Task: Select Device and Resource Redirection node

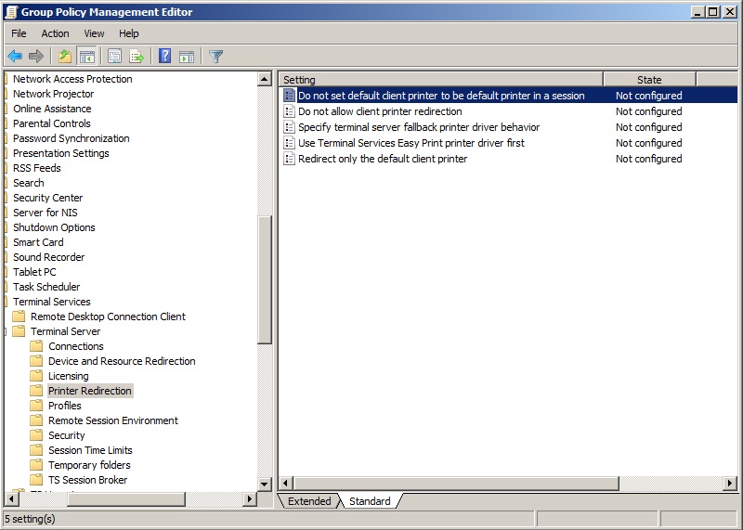Action: [122, 361]
